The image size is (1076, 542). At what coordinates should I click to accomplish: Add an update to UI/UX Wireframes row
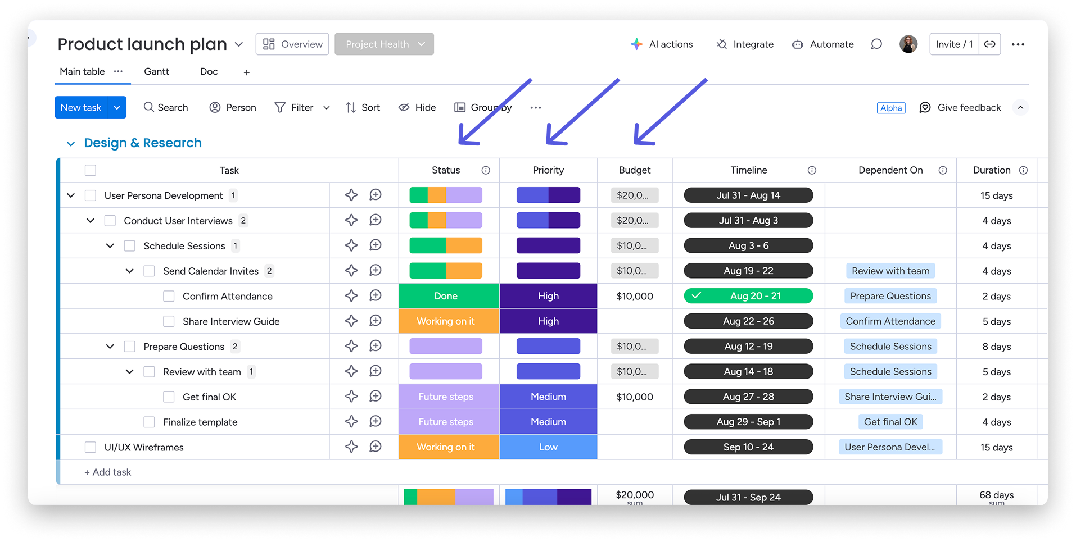click(x=376, y=447)
